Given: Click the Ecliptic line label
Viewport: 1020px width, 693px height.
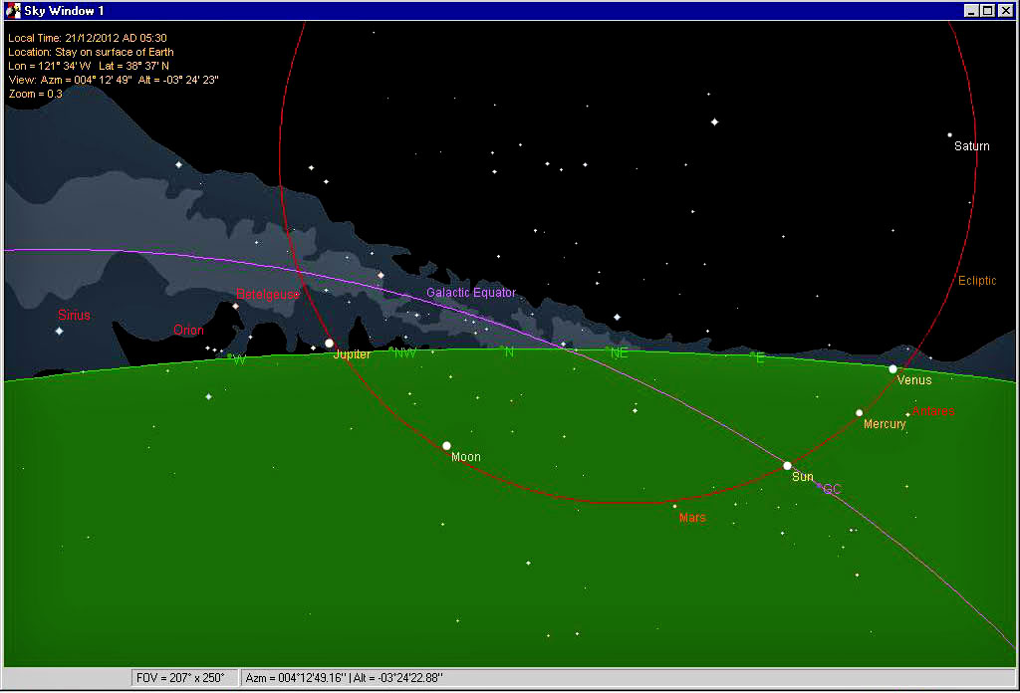Looking at the screenshot, I should (976, 281).
